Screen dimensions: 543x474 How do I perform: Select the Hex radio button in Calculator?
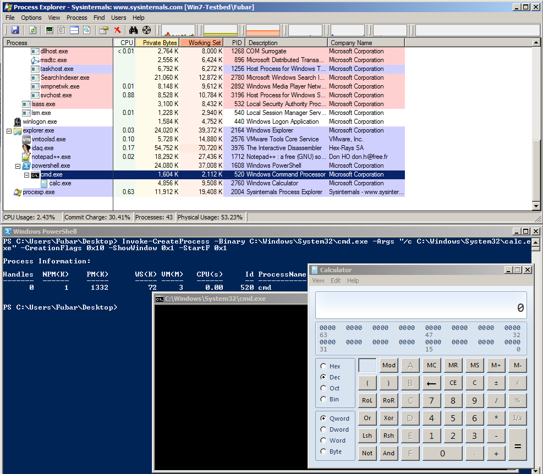(x=323, y=366)
